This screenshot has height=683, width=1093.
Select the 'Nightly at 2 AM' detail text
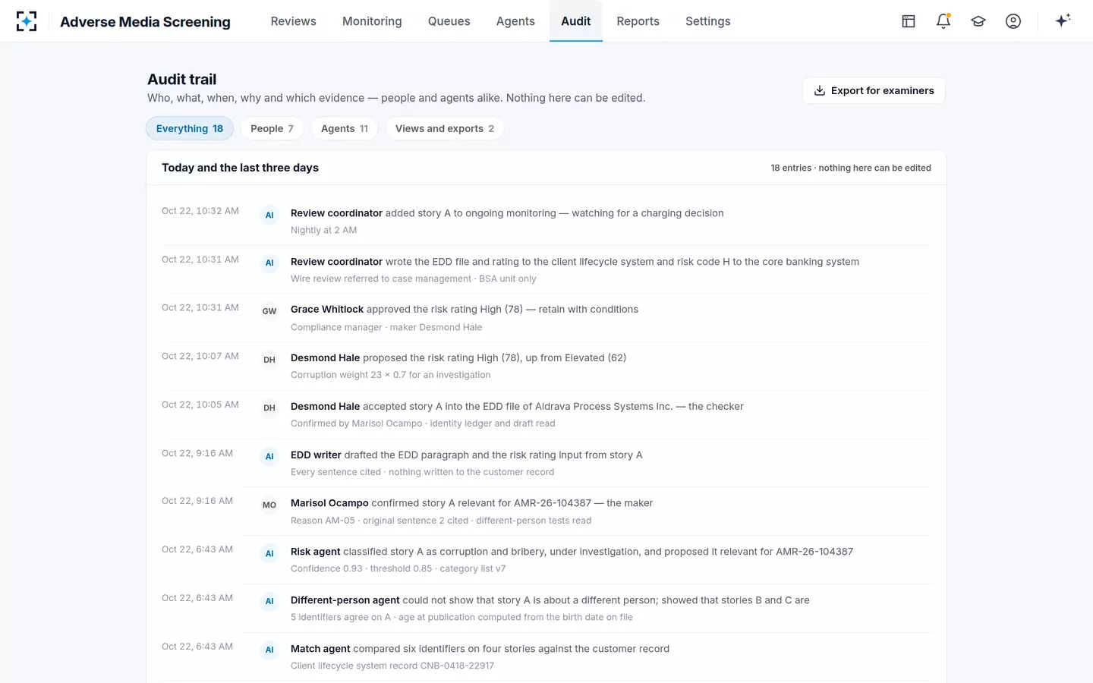[x=323, y=230]
